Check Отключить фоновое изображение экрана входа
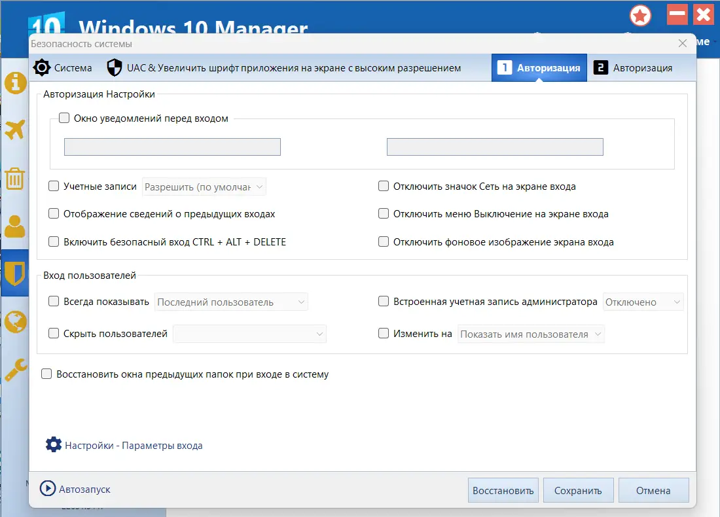This screenshot has width=720, height=517. (384, 241)
